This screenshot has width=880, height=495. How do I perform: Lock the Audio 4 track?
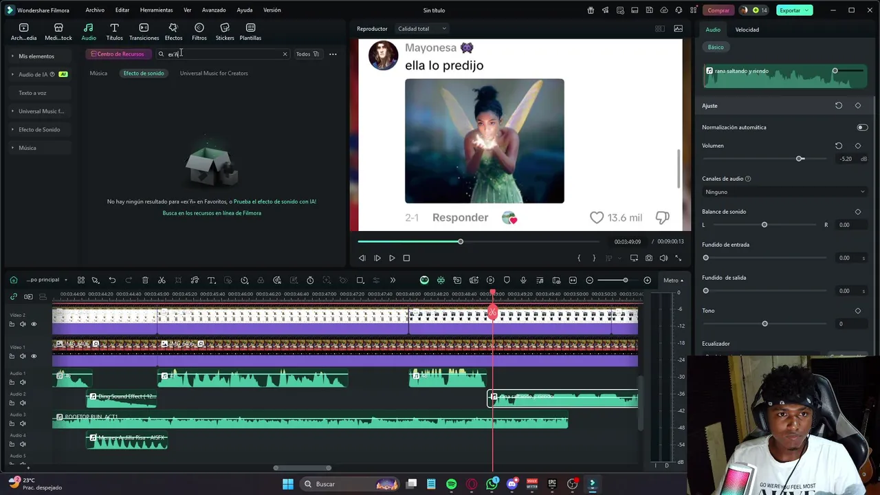12,444
